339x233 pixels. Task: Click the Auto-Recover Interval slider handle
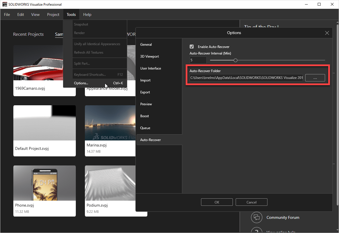click(x=235, y=60)
